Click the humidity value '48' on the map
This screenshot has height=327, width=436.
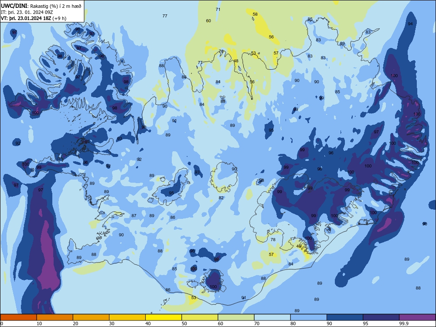pos(236,61)
